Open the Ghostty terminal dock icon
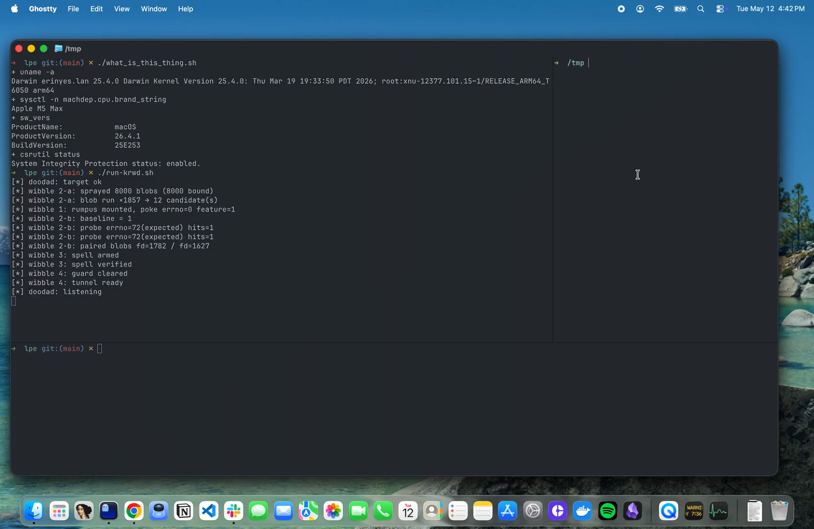The height and width of the screenshot is (529, 814). [109, 511]
